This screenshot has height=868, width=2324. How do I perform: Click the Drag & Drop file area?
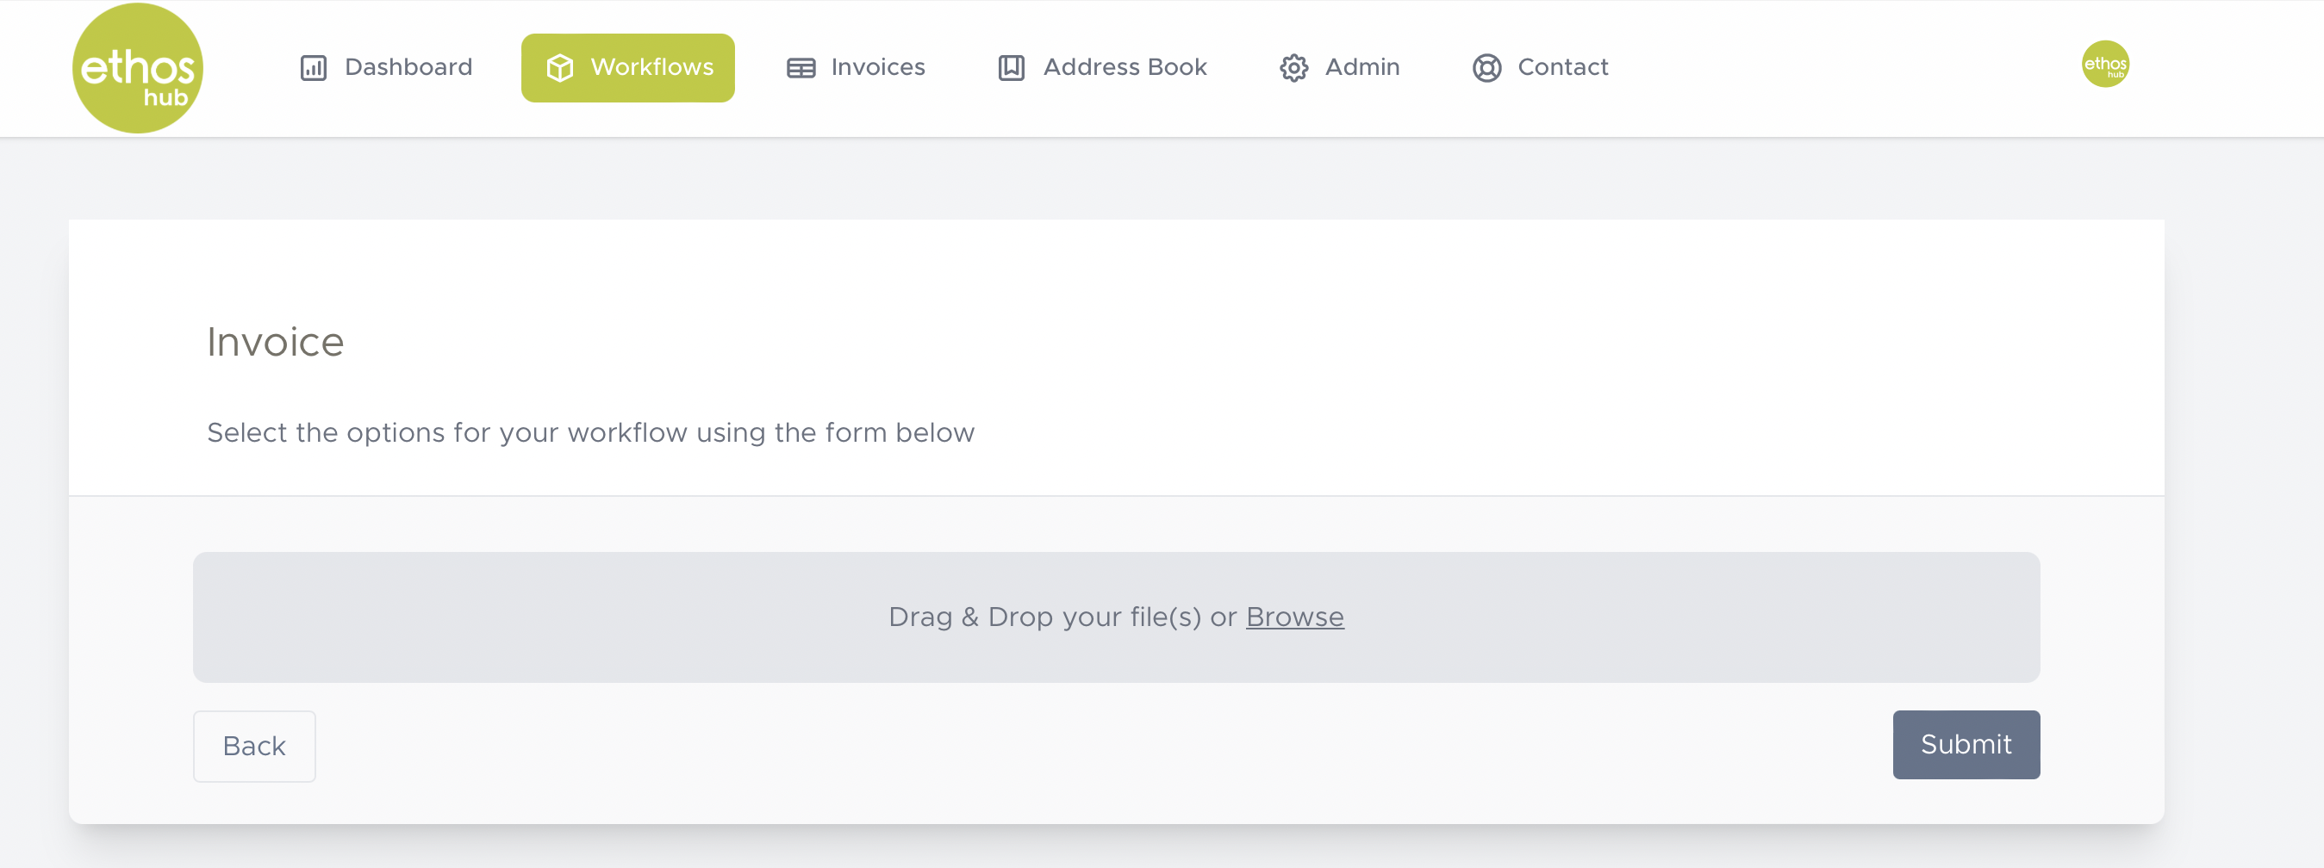tap(632, 617)
